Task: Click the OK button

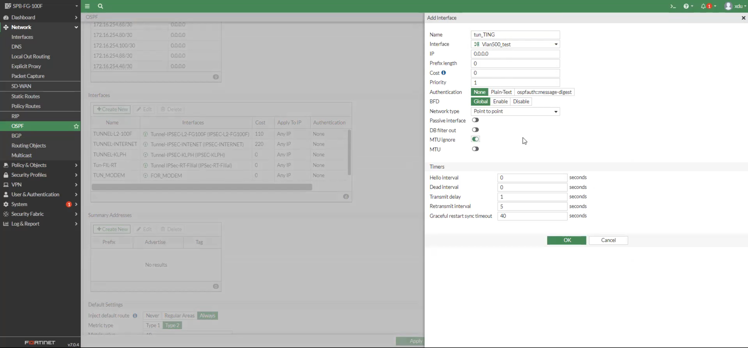Action: point(566,240)
